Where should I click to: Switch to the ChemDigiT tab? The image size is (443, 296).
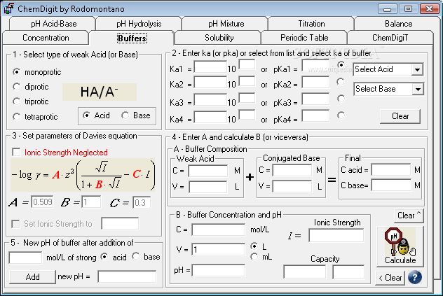390,38
